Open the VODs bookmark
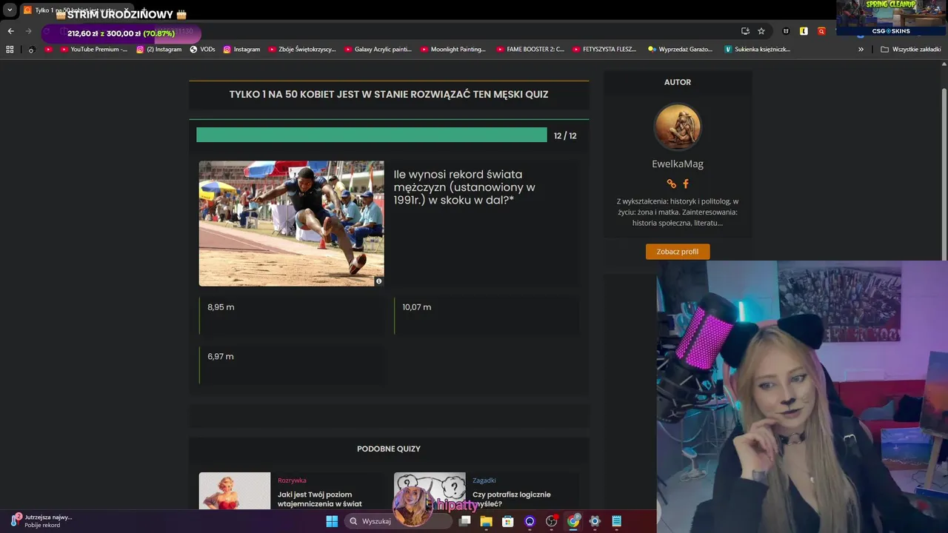The image size is (948, 533). (x=202, y=50)
